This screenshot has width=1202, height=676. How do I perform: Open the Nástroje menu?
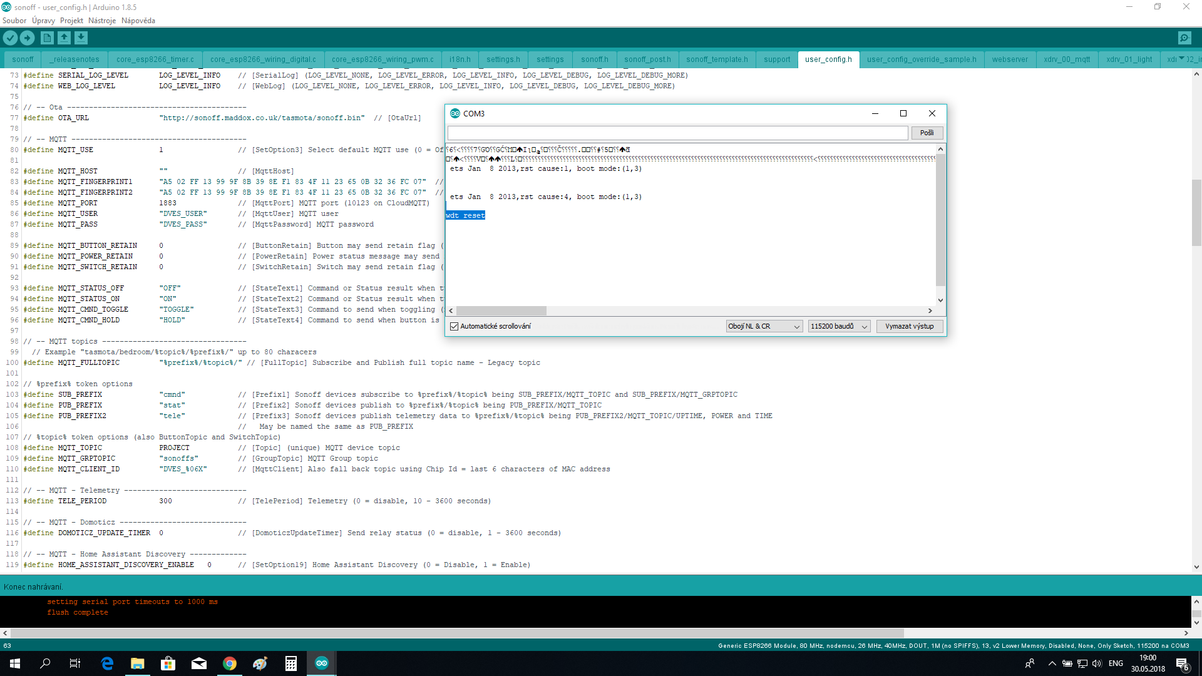coord(102,21)
